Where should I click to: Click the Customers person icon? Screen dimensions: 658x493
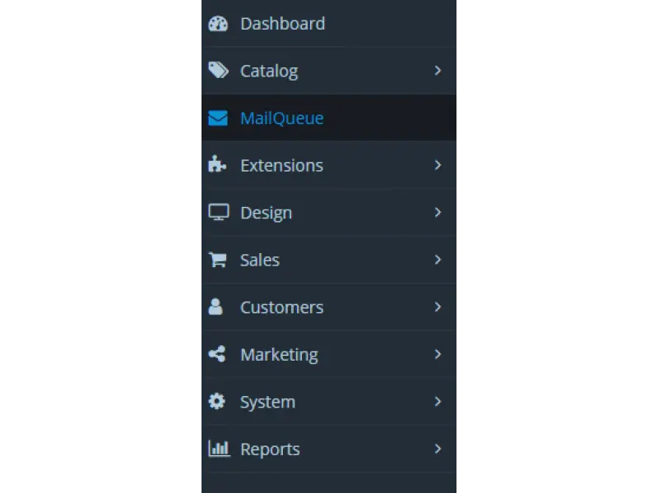click(x=215, y=306)
